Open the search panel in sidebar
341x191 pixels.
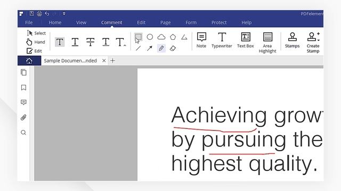23,133
